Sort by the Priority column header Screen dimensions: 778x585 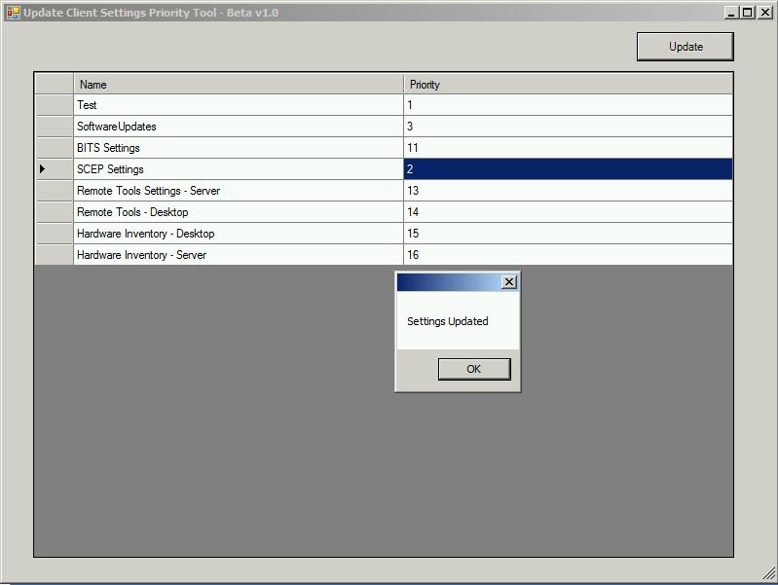(x=567, y=85)
